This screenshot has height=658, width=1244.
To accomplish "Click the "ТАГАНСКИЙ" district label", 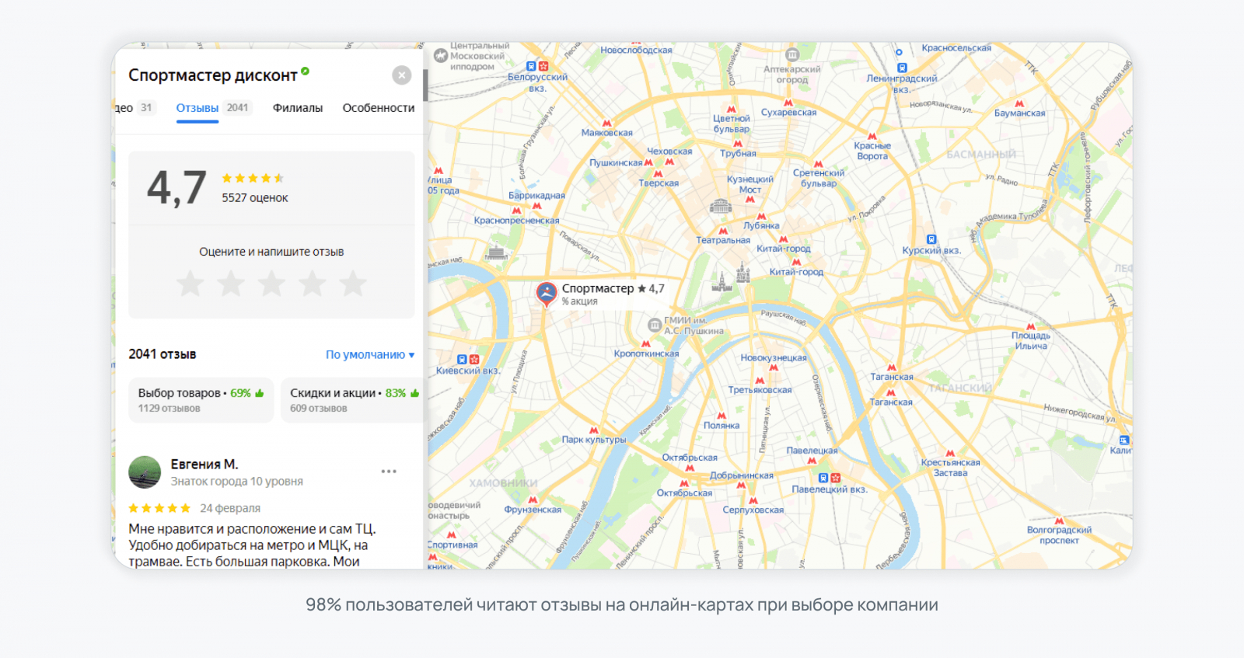I will [960, 388].
